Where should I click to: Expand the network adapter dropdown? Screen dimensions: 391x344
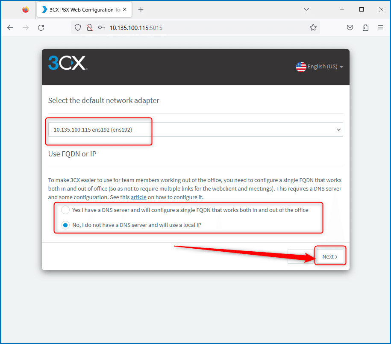click(x=196, y=129)
